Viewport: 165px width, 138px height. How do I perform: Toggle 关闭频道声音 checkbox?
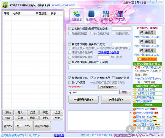[92, 34]
